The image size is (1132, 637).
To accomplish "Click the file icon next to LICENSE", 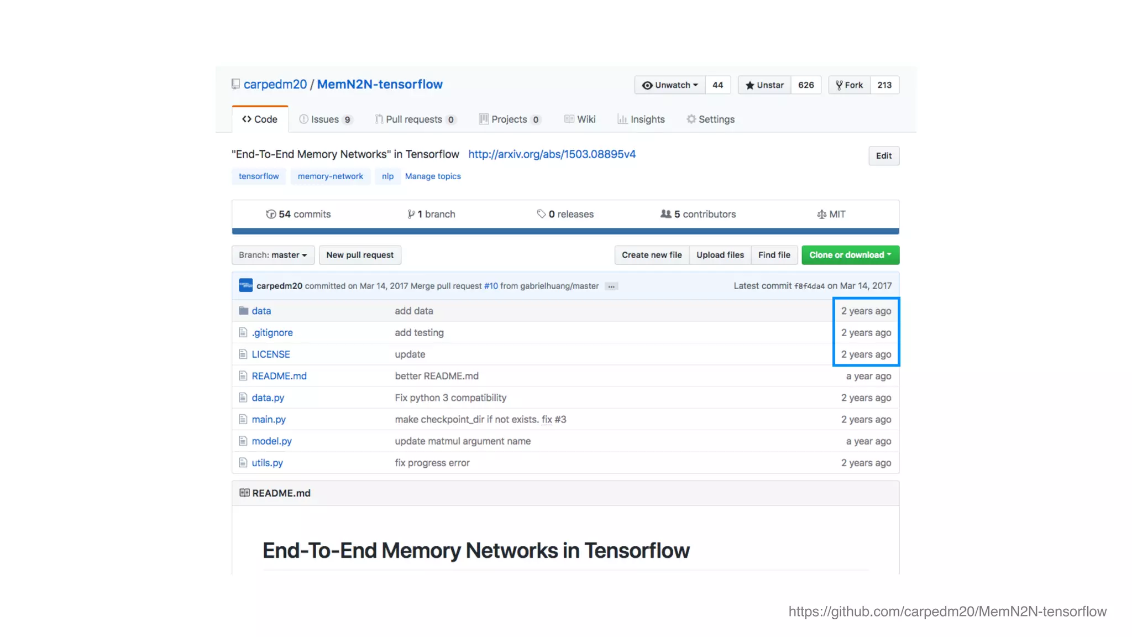I will point(243,354).
